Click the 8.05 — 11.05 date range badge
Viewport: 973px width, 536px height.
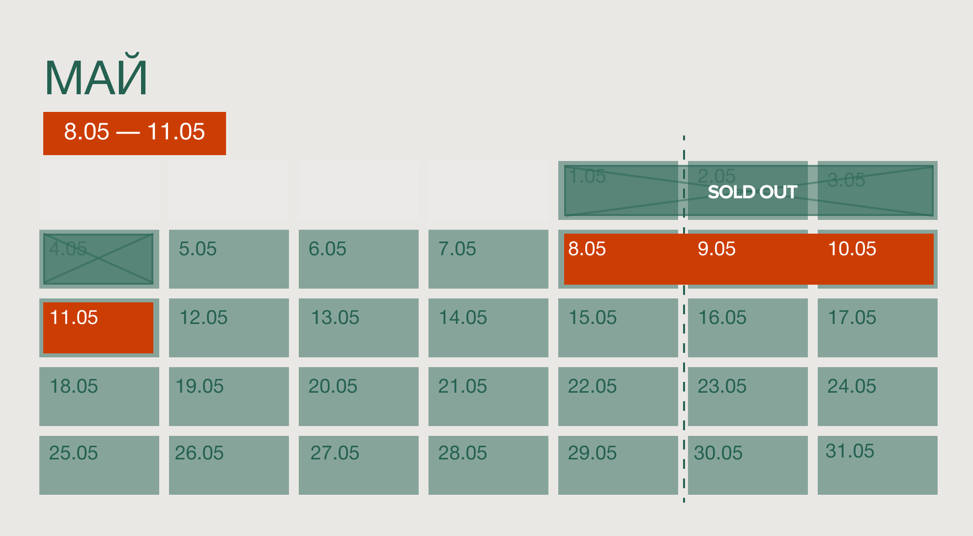click(x=134, y=133)
